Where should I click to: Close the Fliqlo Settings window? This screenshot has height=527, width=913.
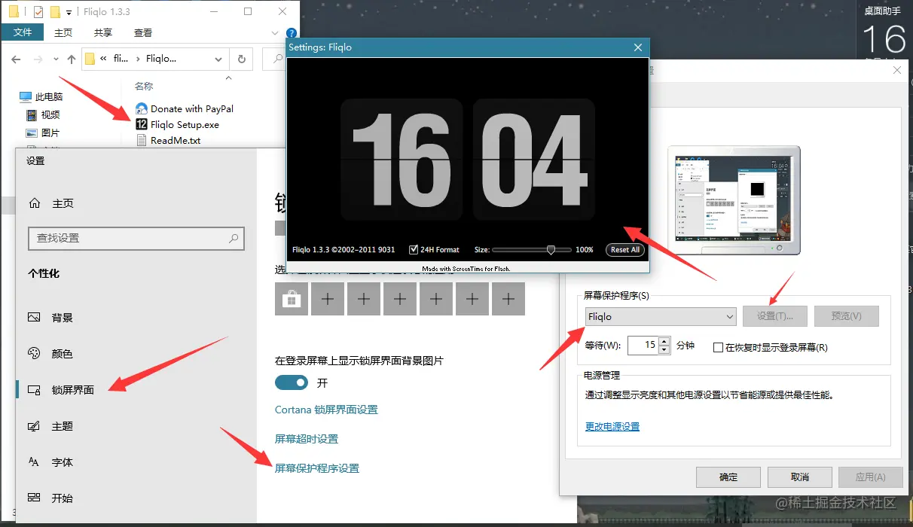tap(638, 47)
